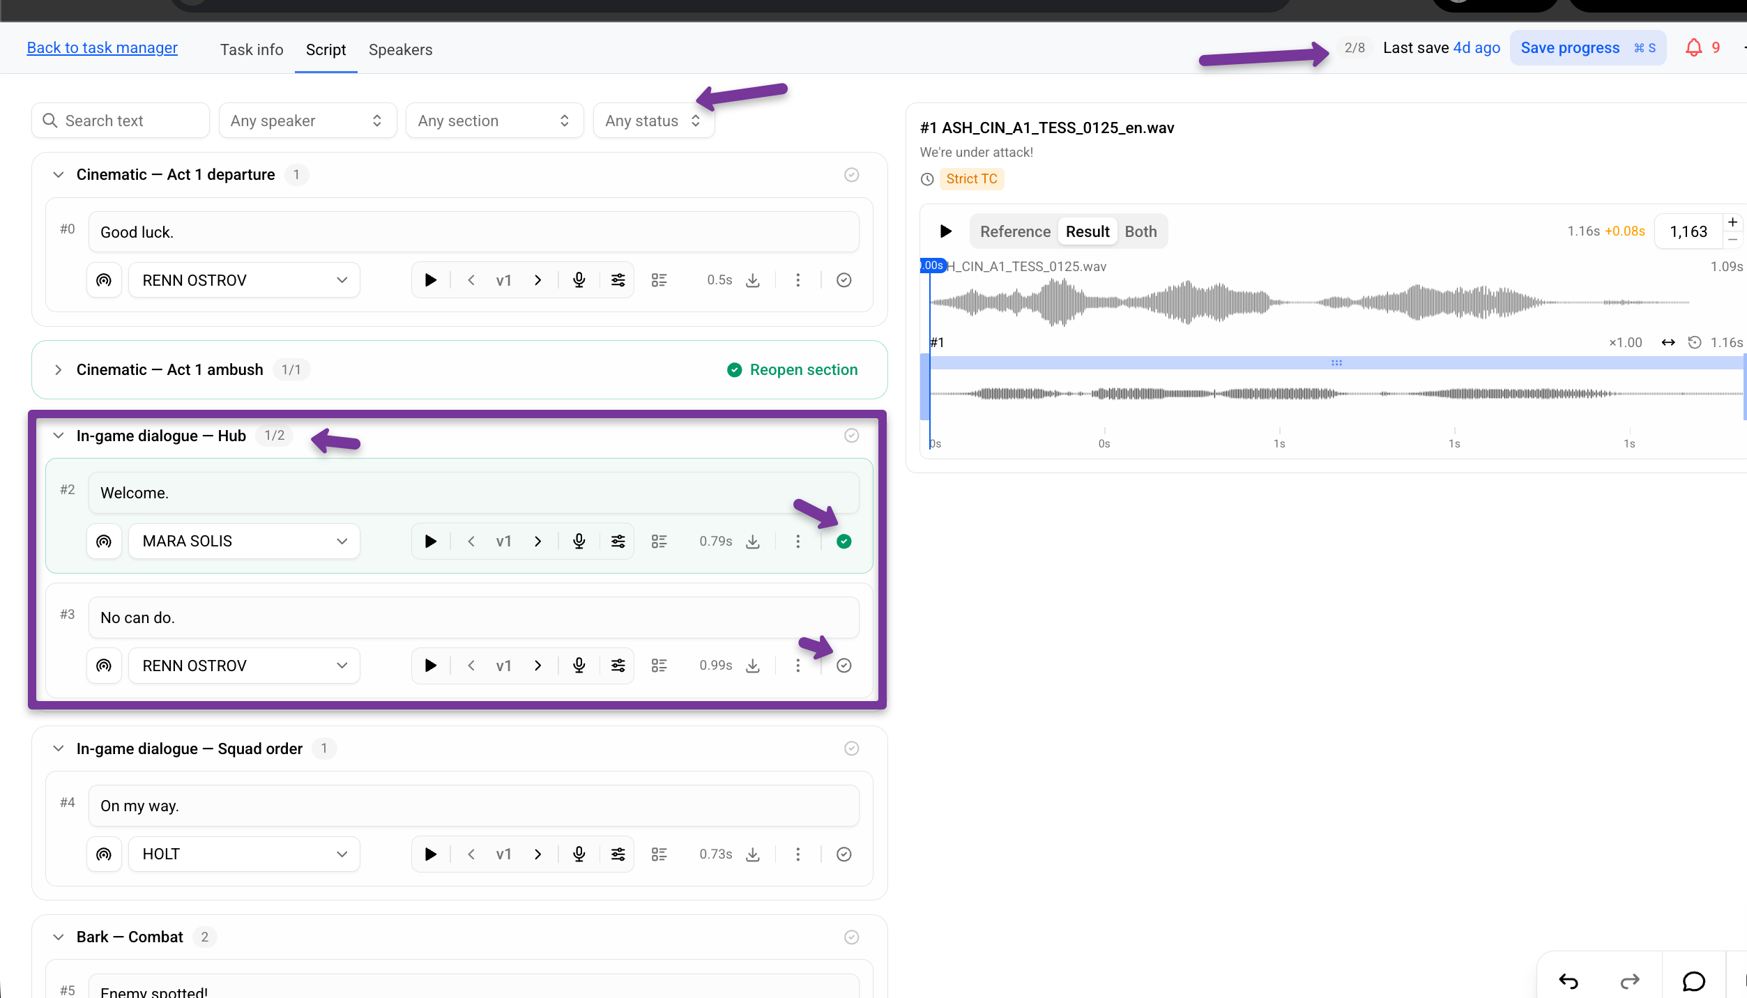The width and height of the screenshot is (1747, 998).
Task: Play the 'Welcome.' line audio
Action: click(431, 542)
